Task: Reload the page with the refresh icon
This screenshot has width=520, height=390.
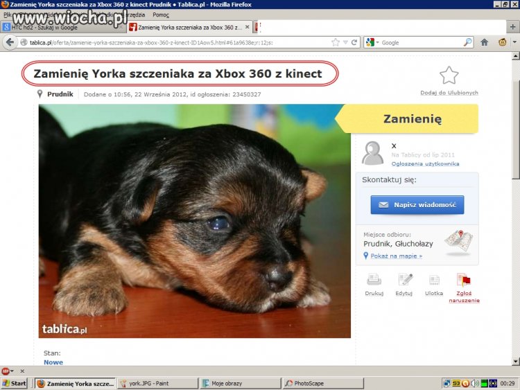Action: pyautogui.click(x=354, y=42)
